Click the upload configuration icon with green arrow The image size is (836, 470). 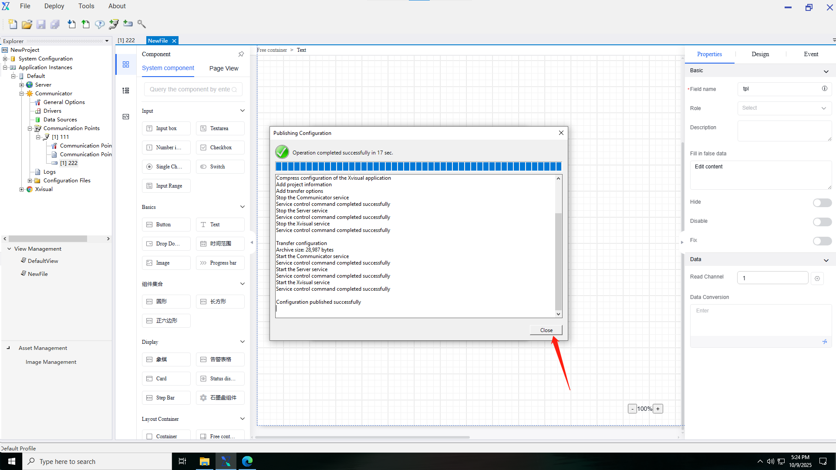point(86,24)
